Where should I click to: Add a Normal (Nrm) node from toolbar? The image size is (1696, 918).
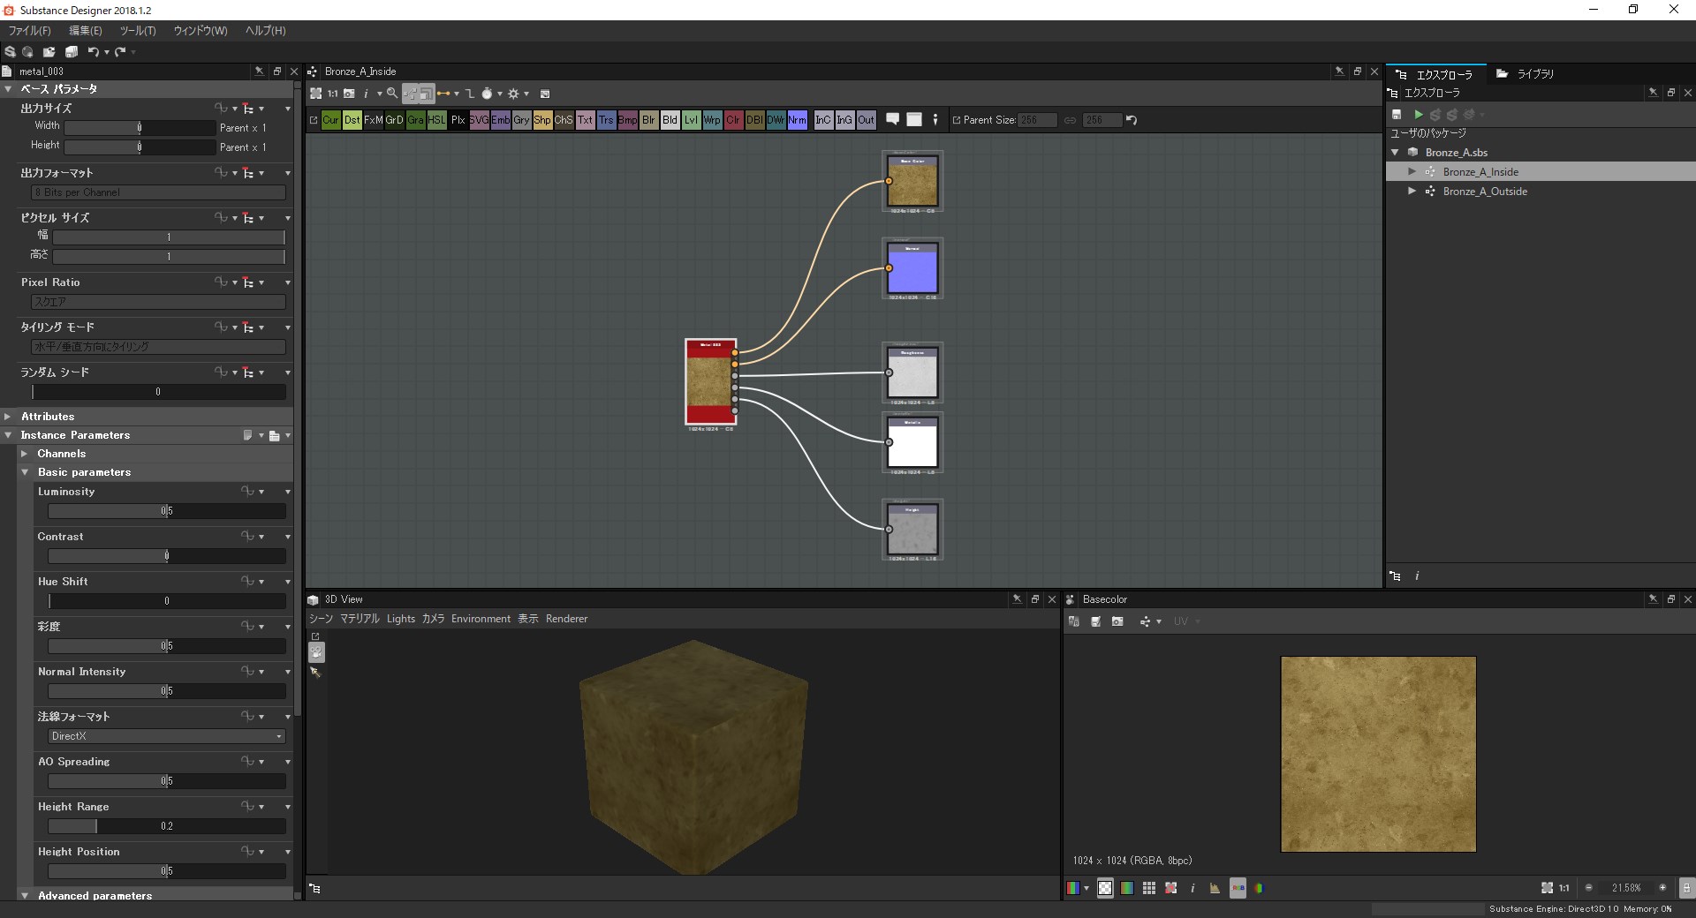pyautogui.click(x=797, y=120)
